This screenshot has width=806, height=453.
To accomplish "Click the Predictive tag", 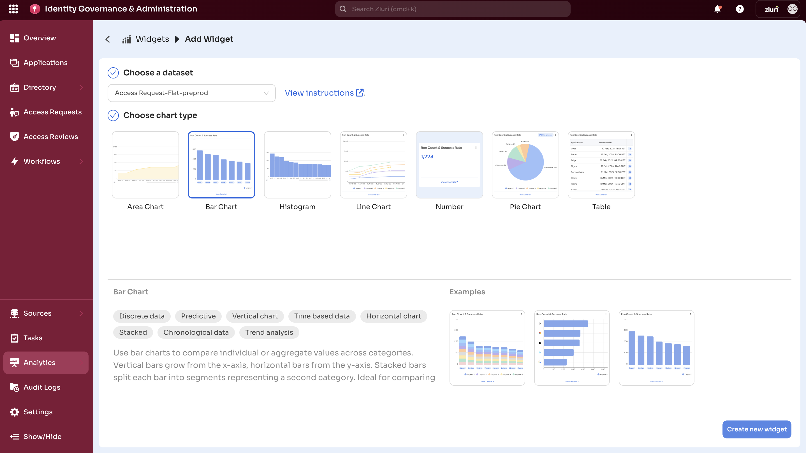I will (x=198, y=316).
